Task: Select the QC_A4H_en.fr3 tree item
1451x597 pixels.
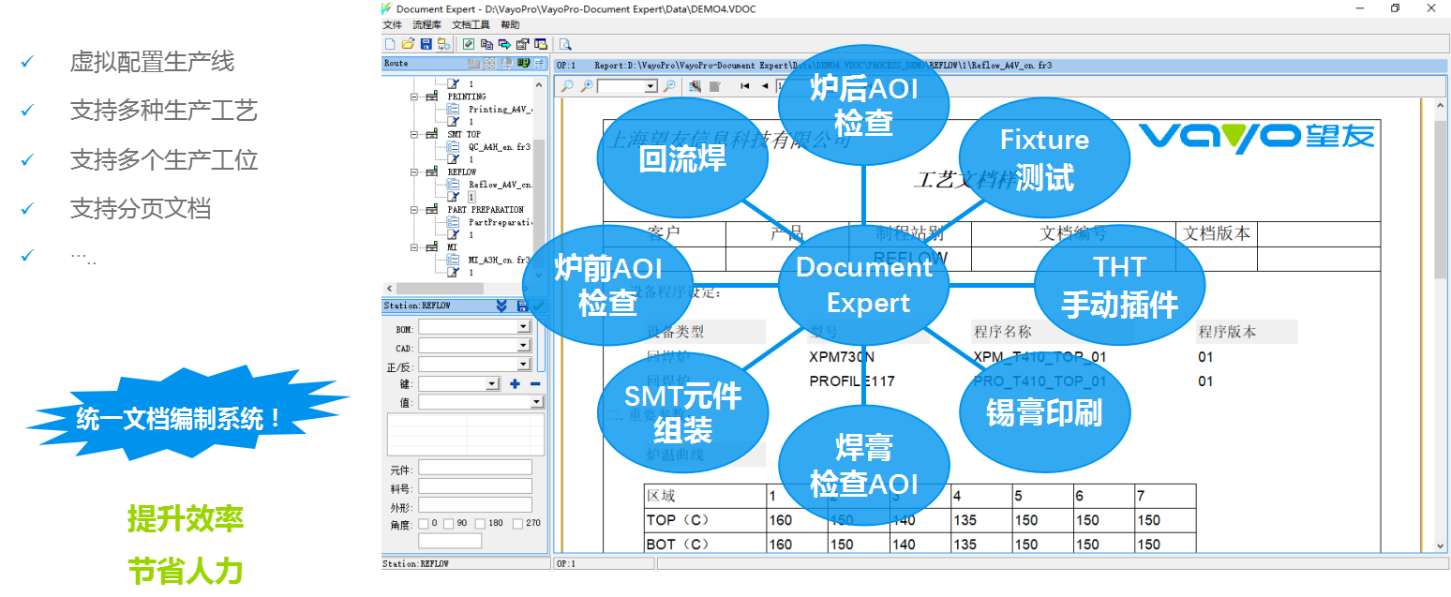Action: pyautogui.click(x=499, y=147)
